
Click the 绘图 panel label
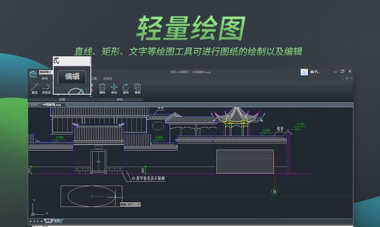point(62,99)
